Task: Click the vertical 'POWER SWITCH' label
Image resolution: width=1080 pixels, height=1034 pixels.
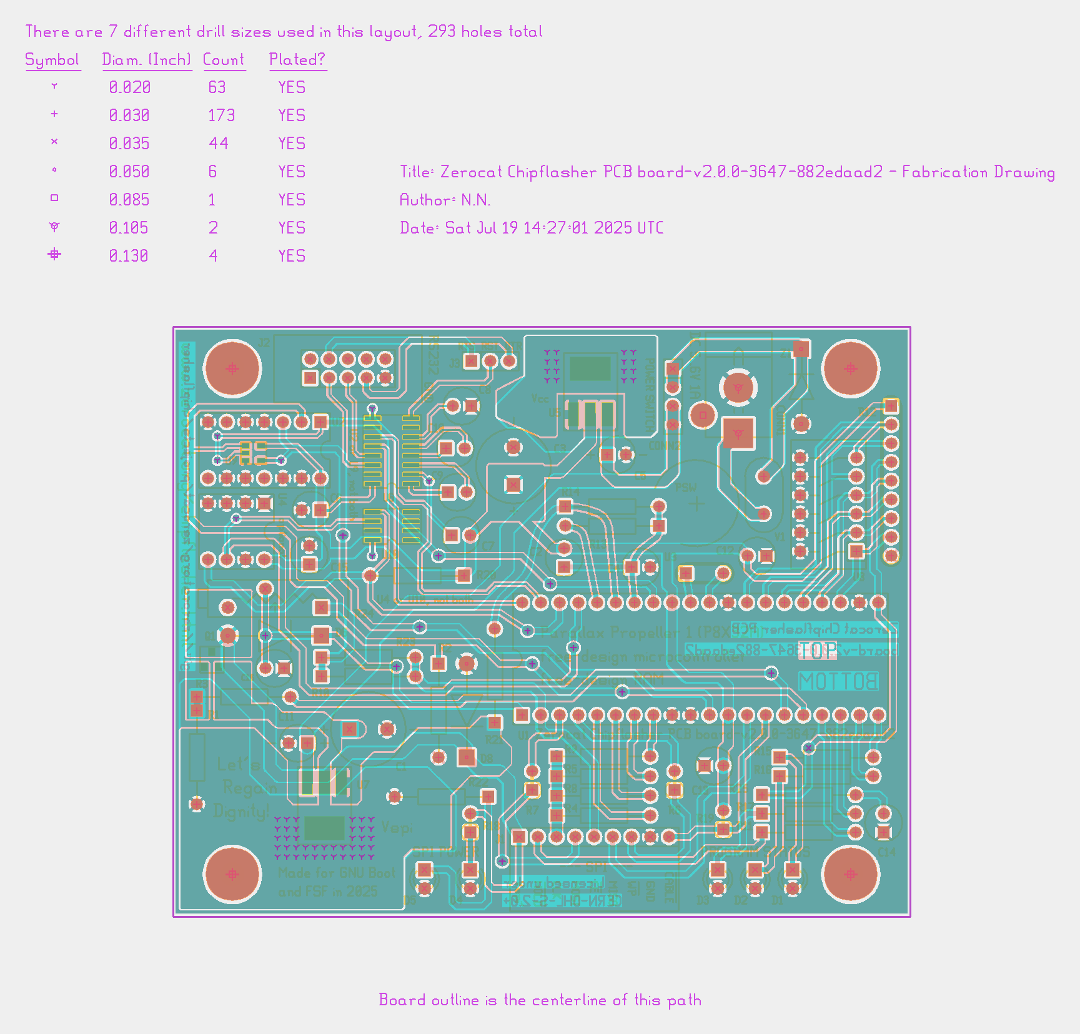Action: coord(650,395)
